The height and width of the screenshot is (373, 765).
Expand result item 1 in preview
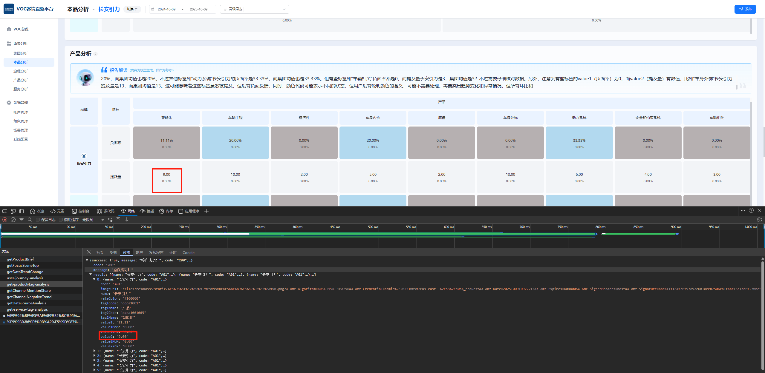coord(94,351)
